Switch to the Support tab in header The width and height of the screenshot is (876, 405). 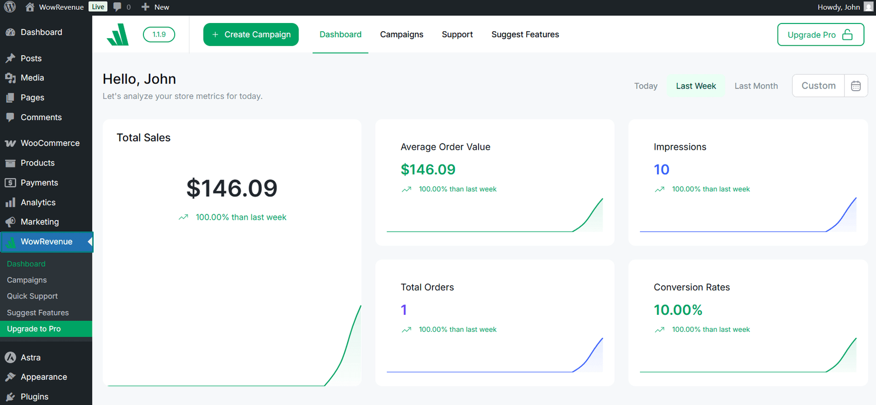click(x=457, y=34)
